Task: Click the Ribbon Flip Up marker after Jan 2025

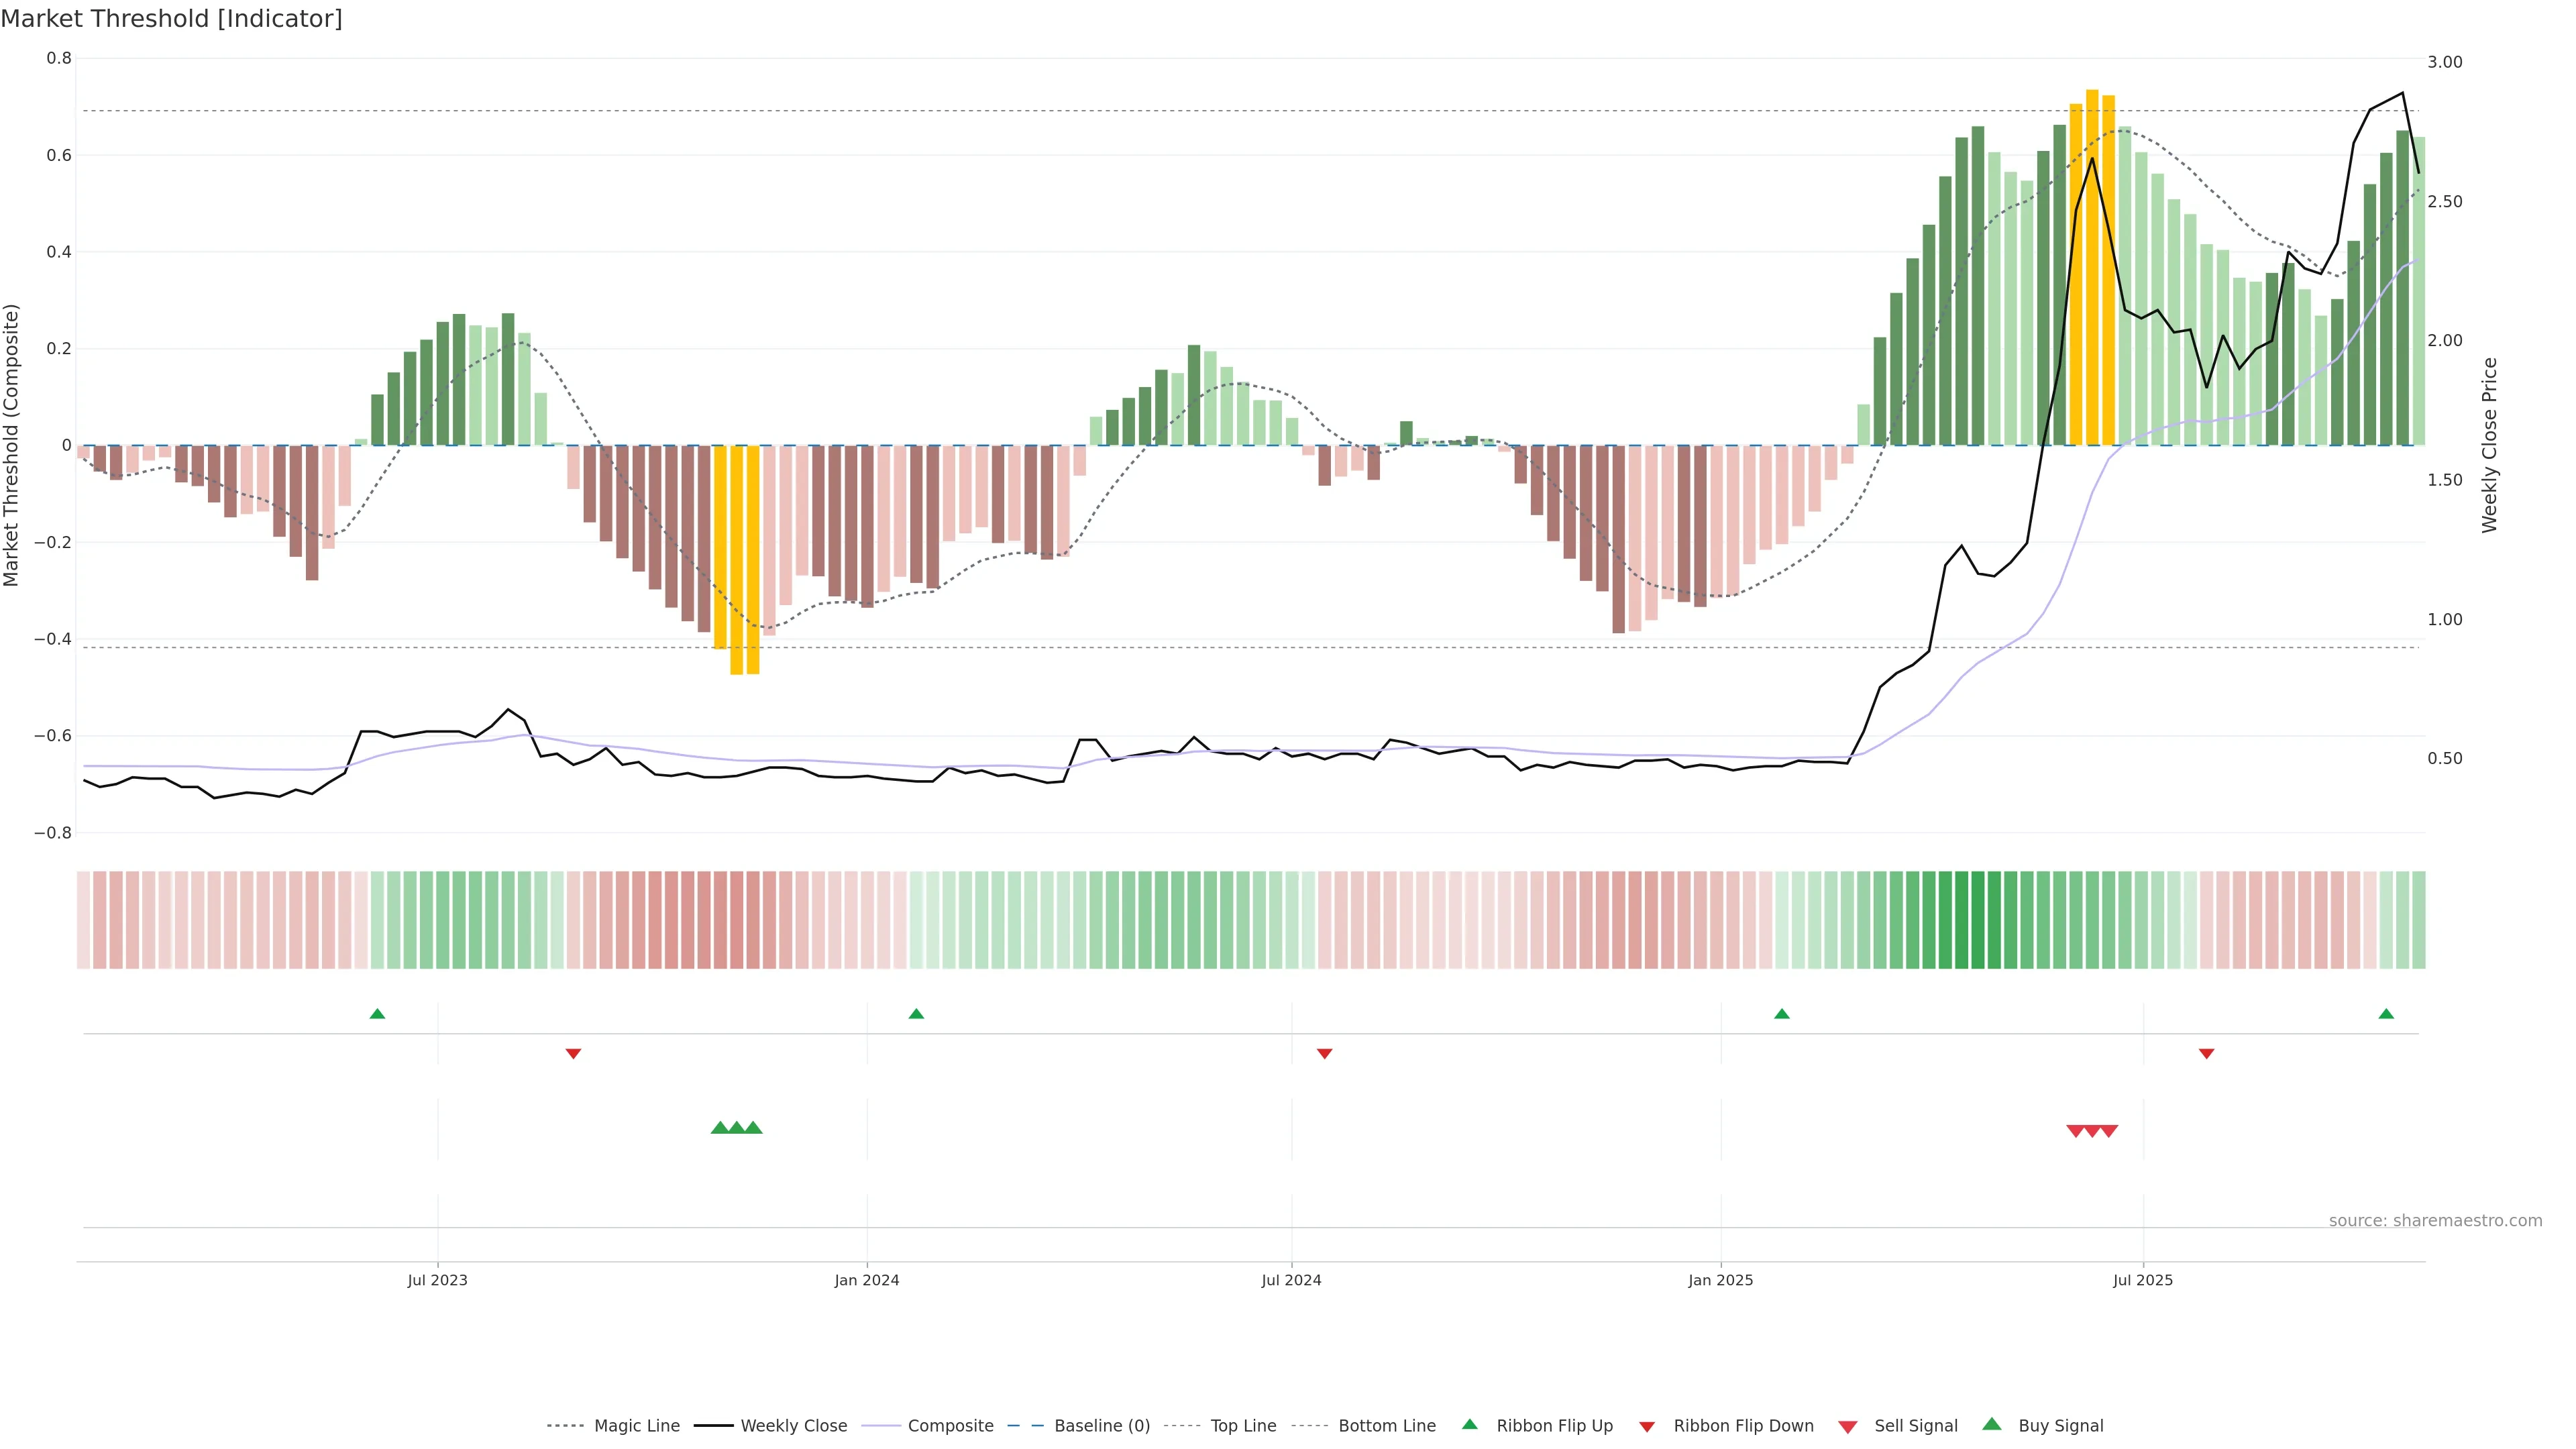Action: pos(1781,1014)
